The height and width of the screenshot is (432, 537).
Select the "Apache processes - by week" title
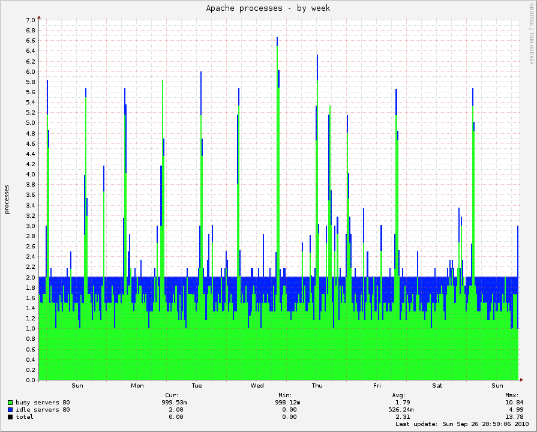pos(268,8)
